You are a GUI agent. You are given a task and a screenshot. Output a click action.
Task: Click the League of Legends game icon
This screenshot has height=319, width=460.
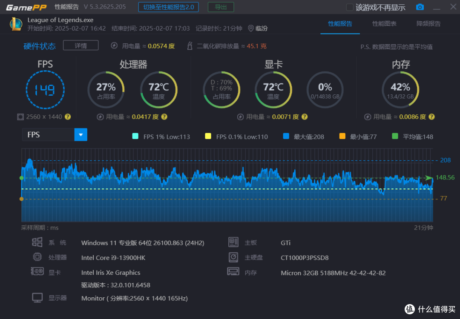(16, 24)
